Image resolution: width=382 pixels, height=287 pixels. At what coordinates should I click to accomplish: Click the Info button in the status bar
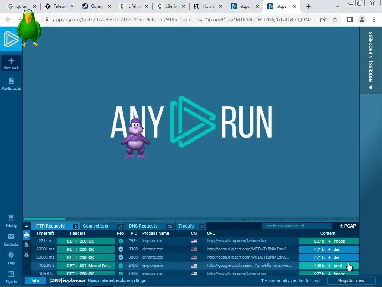(35, 281)
